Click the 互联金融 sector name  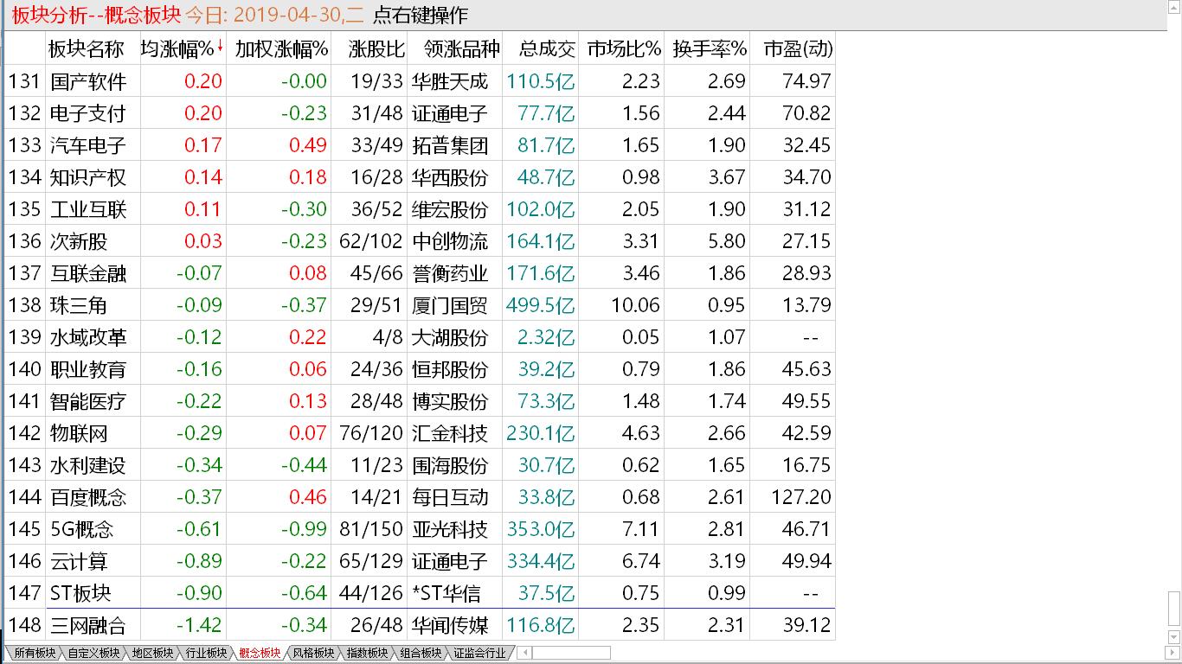tap(88, 273)
